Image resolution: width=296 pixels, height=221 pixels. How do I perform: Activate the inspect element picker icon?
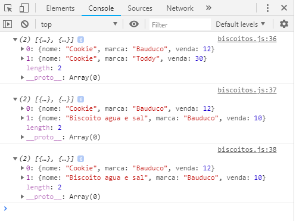point(8,8)
